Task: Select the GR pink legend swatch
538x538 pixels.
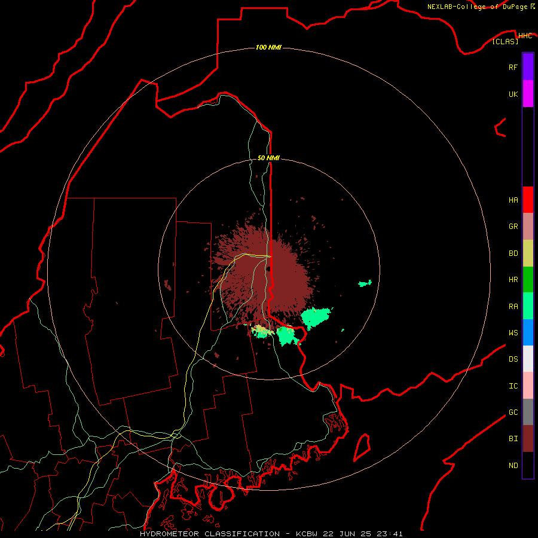Action: 528,227
